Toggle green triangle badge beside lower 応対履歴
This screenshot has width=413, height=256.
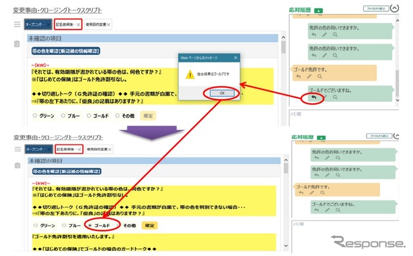pos(321,137)
